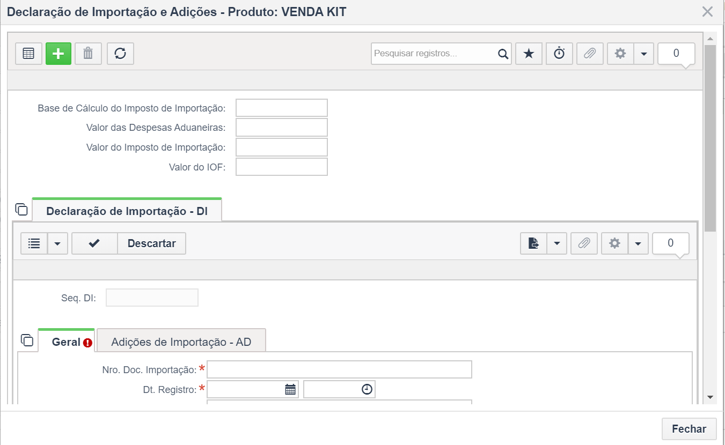Image resolution: width=725 pixels, height=445 pixels.
Task: Open the clock time picker for Dt. Registro
Action: point(367,390)
